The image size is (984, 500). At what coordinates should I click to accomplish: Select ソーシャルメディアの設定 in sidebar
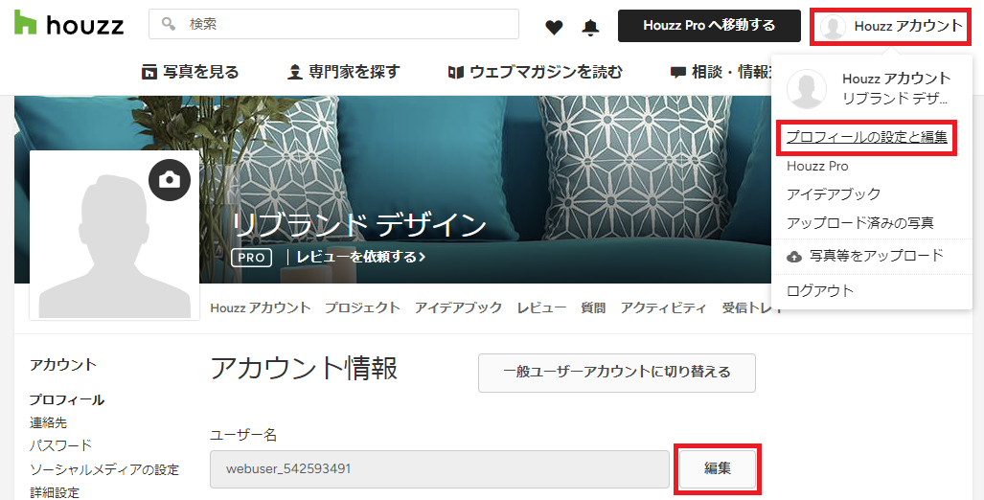coord(104,469)
